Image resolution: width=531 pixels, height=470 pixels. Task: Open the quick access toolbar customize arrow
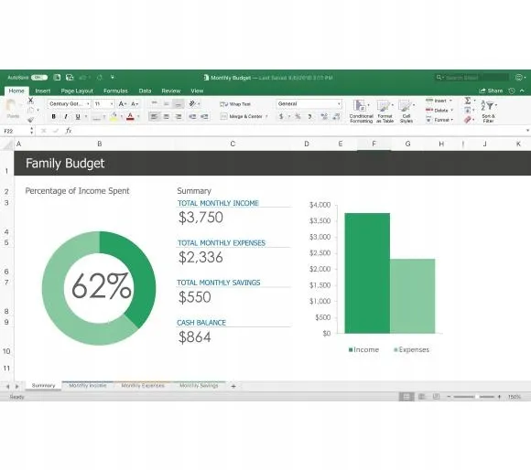[x=113, y=77]
